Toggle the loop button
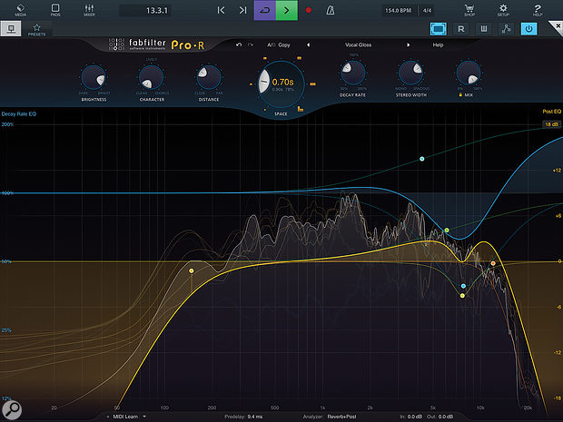The height and width of the screenshot is (422, 563). click(x=264, y=10)
